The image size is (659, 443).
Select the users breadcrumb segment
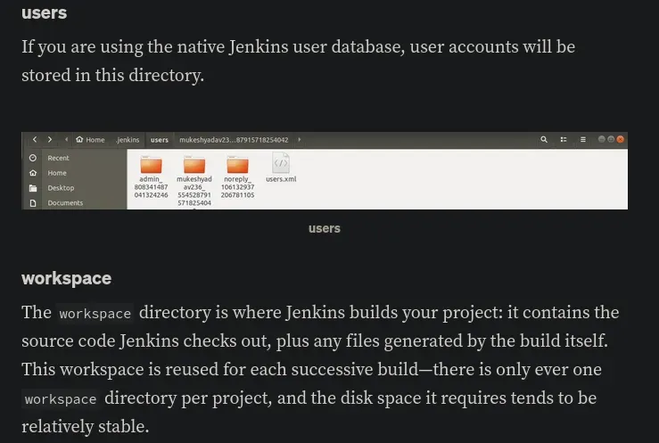pyautogui.click(x=160, y=140)
